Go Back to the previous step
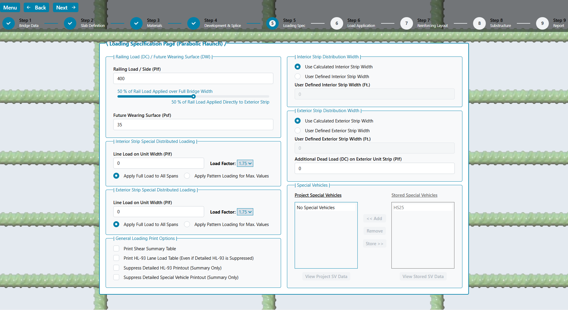This screenshot has height=310, width=568. click(x=36, y=8)
